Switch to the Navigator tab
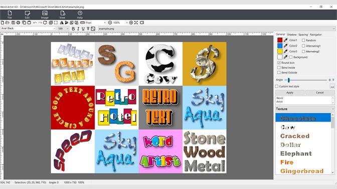Viewport: 337px width, 189px height. pos(316,34)
